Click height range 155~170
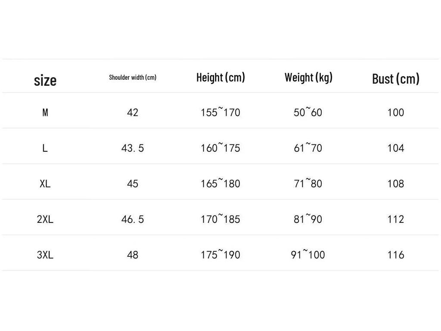The image size is (441, 331). point(220,112)
